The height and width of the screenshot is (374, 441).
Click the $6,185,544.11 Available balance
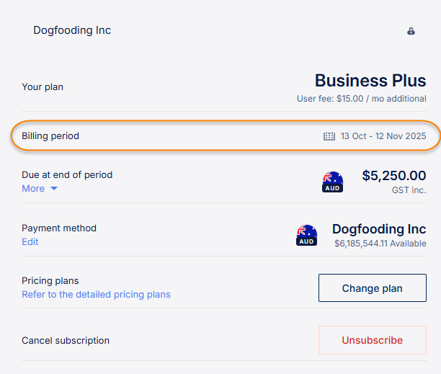pyautogui.click(x=380, y=244)
